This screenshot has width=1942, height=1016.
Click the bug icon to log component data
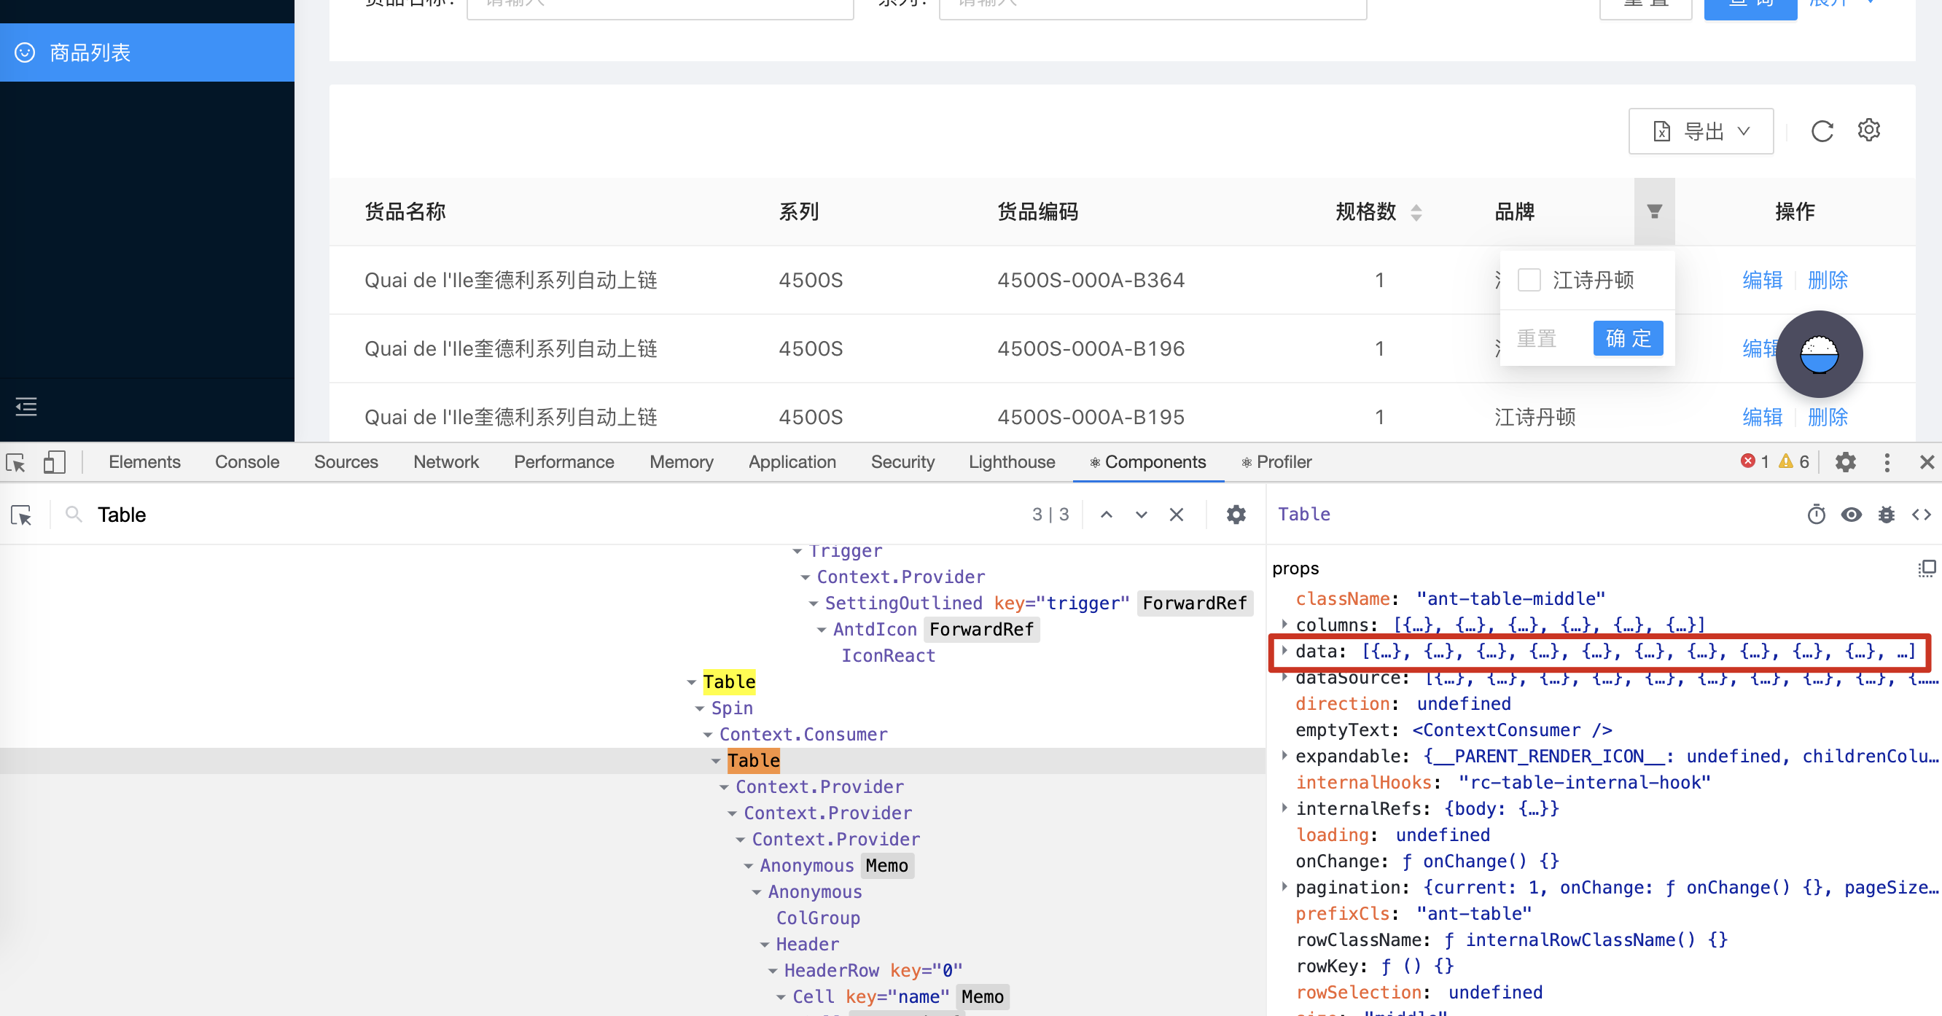[x=1887, y=514]
